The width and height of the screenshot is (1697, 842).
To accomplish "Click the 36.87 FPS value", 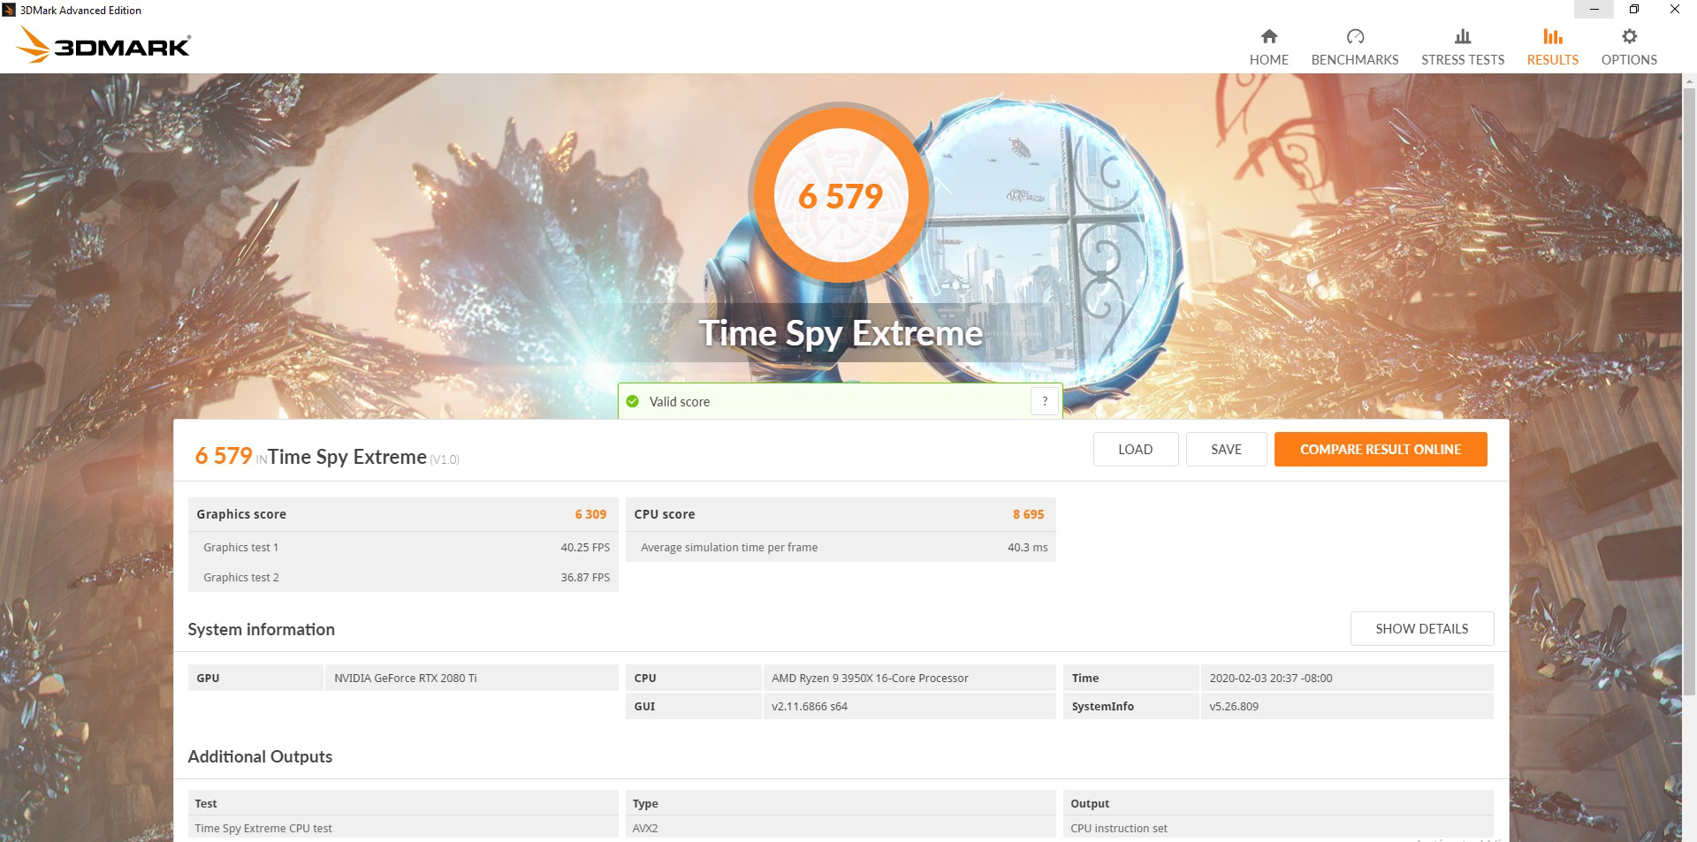I will pyautogui.click(x=585, y=577).
